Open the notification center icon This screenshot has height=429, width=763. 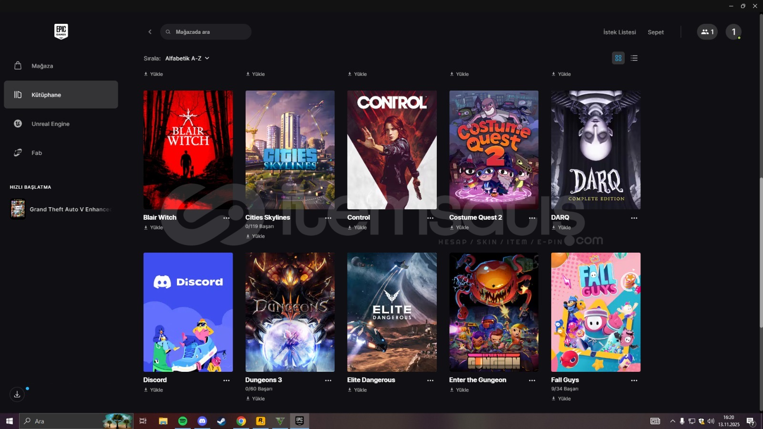(x=751, y=421)
